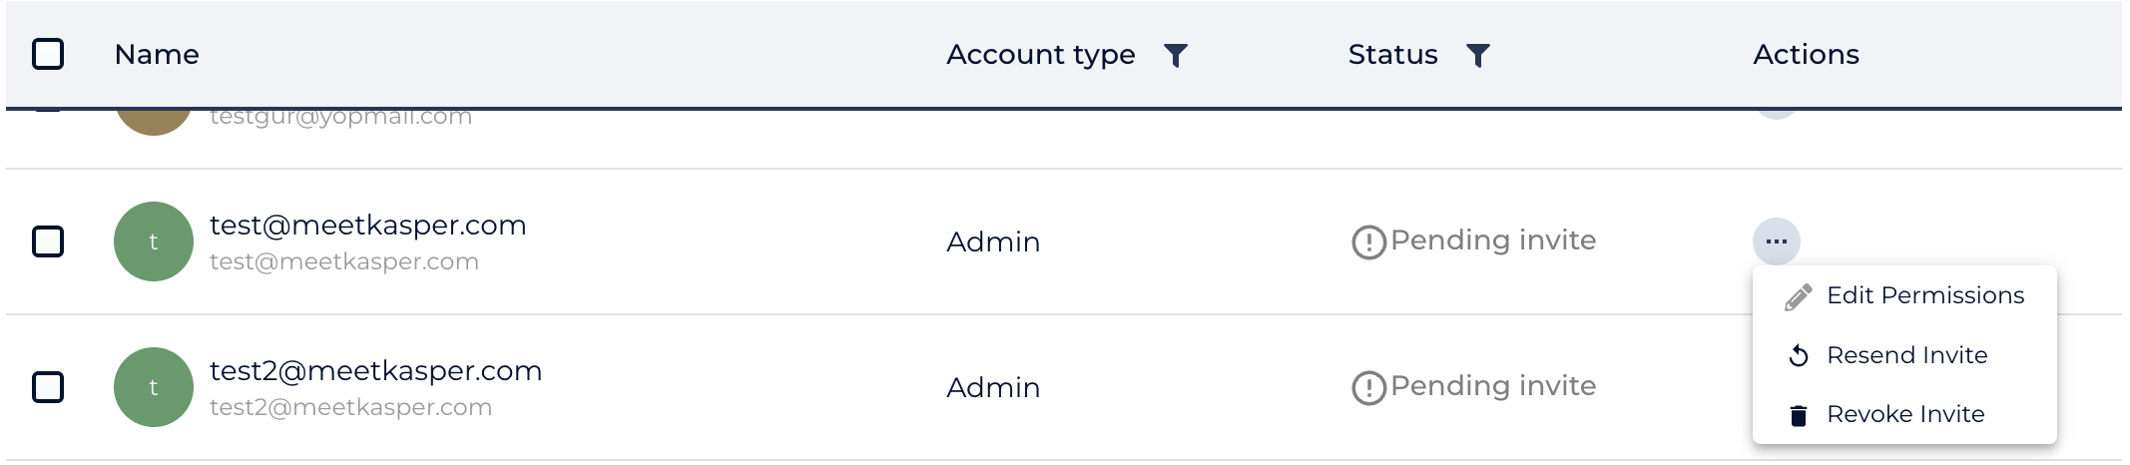Check the box for test2@meetkasper.com row
This screenshot has width=2130, height=465.
pos(48,387)
